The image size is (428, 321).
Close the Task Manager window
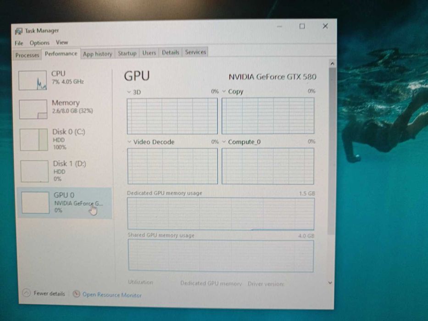click(325, 26)
